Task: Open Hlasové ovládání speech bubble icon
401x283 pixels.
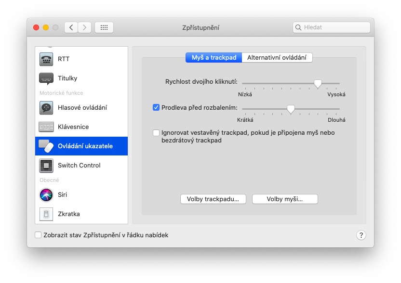Action: click(x=46, y=108)
